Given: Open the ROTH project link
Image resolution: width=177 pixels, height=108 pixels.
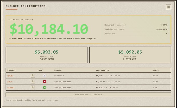Looking at the screenshot, I should (10, 82).
